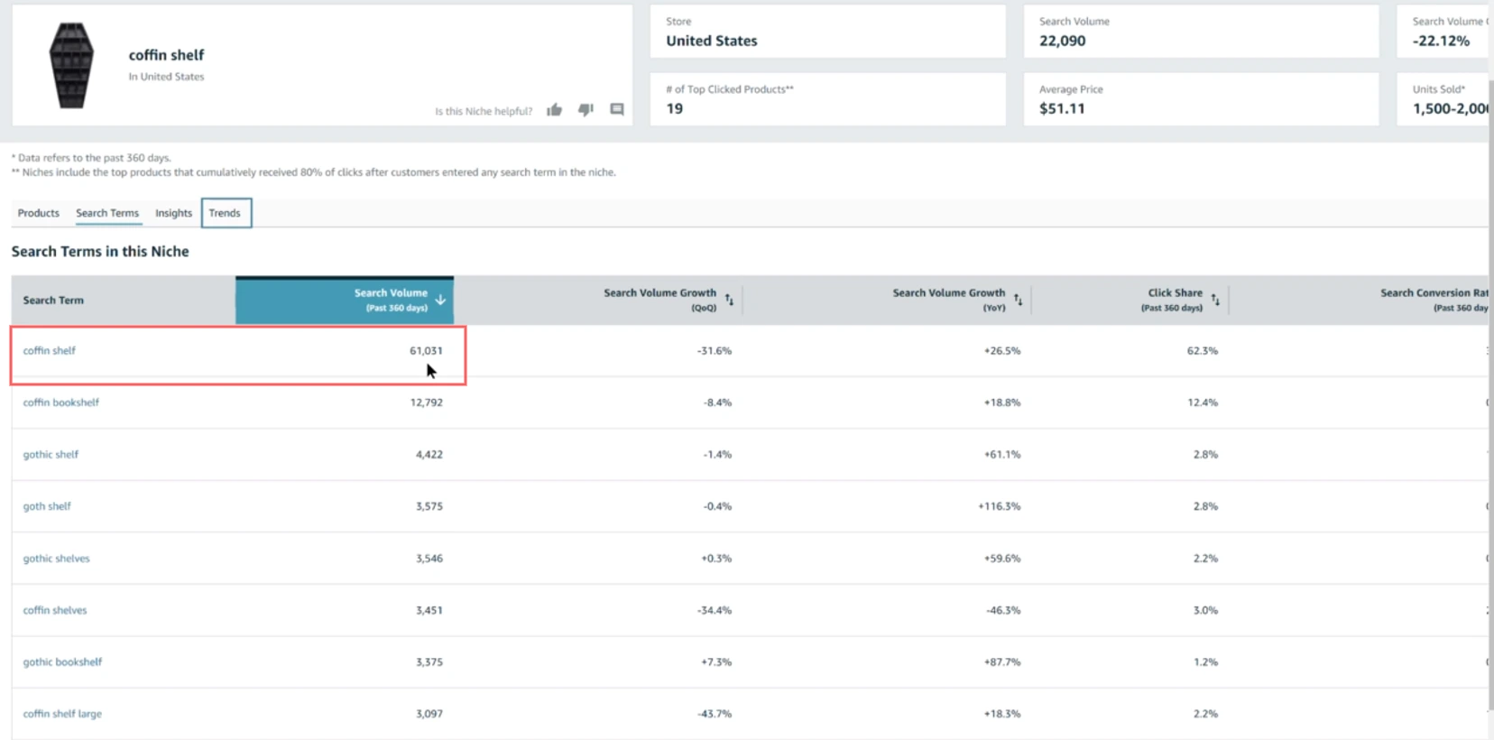The height and width of the screenshot is (740, 1494).
Task: Select the Search Terms tab
Action: (x=107, y=213)
